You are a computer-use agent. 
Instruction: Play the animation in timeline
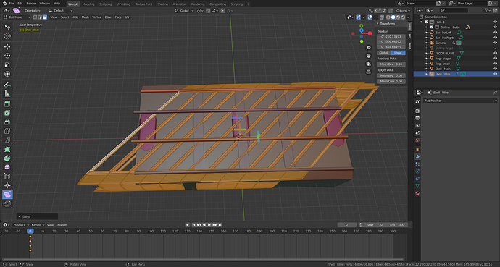click(x=209, y=225)
